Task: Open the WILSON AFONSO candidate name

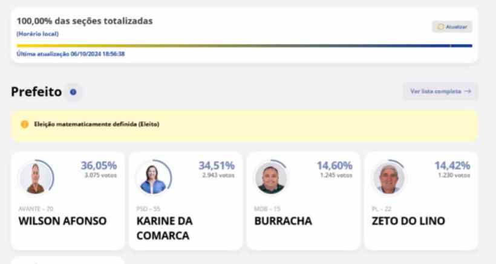Action: (x=63, y=221)
